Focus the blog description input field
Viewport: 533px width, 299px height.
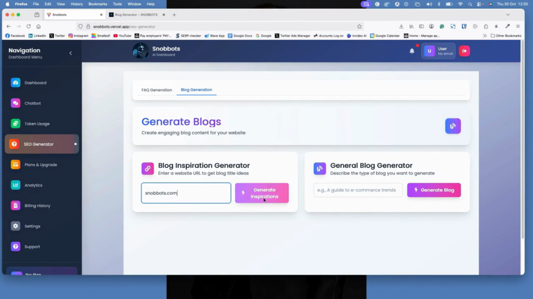[x=358, y=190]
